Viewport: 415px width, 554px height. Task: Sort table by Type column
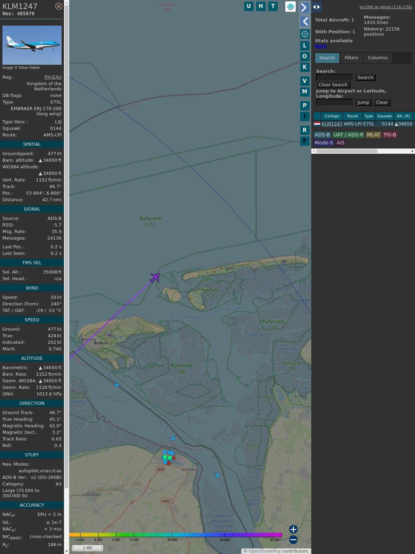[x=369, y=116]
